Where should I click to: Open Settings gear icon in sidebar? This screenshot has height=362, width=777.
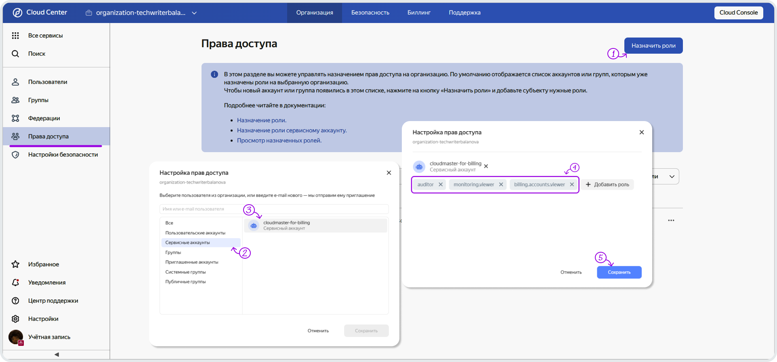coord(15,319)
